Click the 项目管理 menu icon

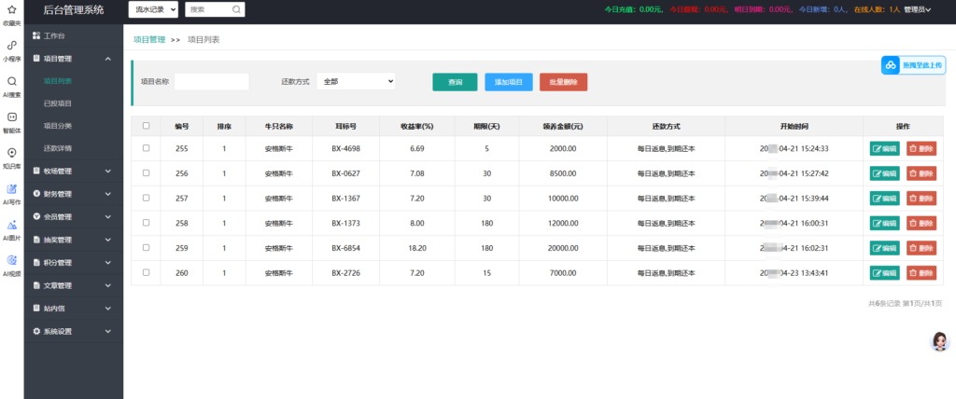point(36,59)
